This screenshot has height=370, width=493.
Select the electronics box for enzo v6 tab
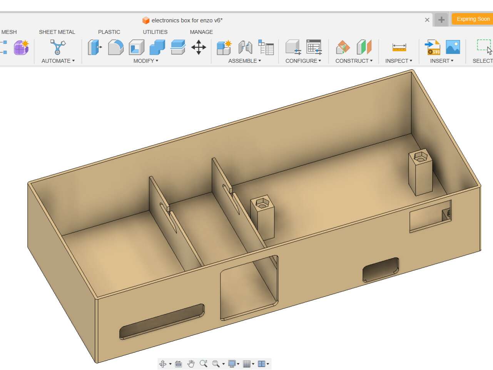tap(187, 20)
